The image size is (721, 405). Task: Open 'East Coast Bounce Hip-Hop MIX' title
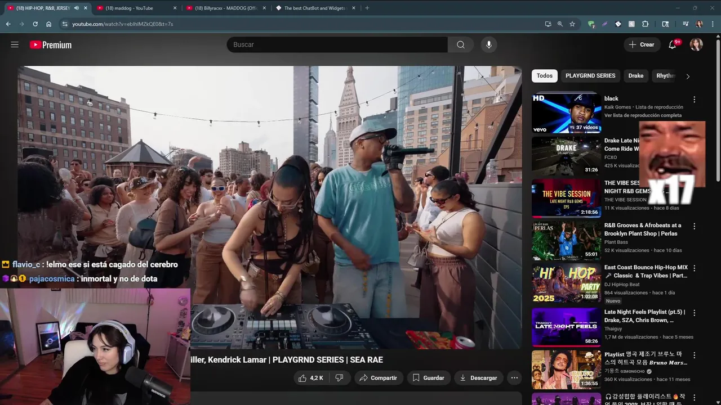coord(646,271)
